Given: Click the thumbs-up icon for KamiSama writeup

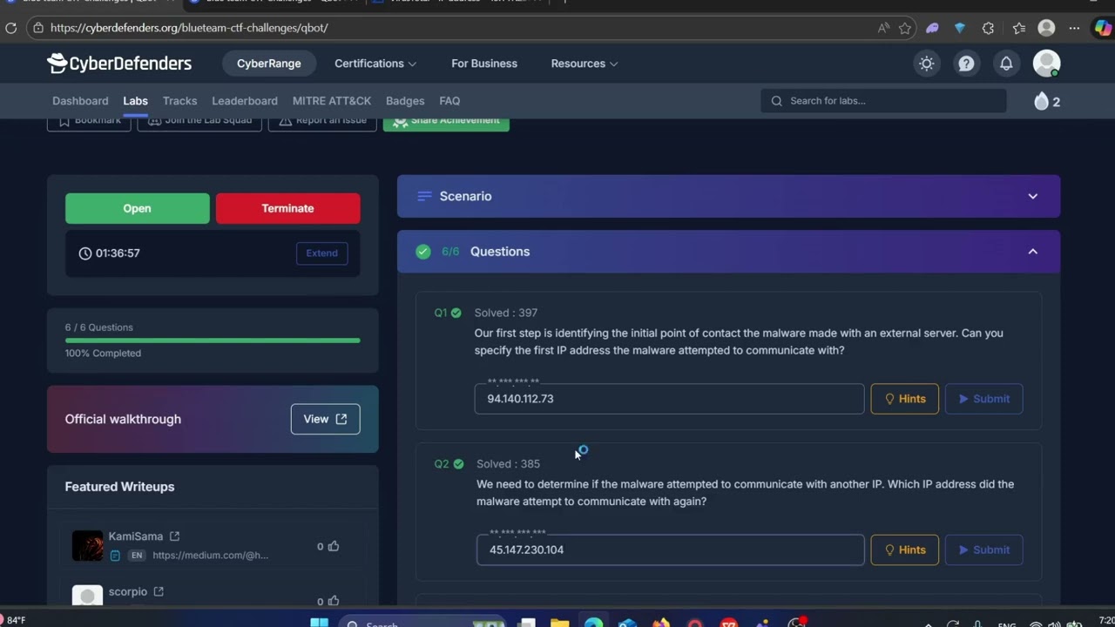Looking at the screenshot, I should point(334,546).
